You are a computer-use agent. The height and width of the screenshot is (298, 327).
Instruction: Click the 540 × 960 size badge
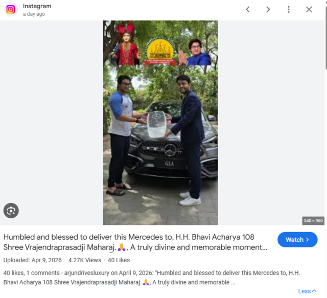click(x=313, y=221)
